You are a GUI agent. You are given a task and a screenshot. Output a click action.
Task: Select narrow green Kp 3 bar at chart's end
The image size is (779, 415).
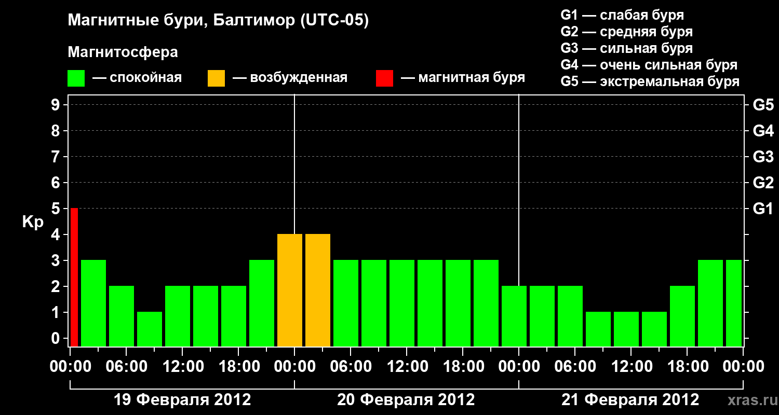point(734,303)
